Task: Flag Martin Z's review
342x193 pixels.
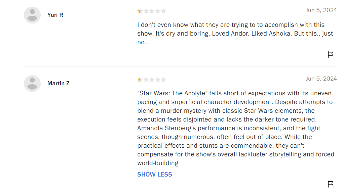Action: (x=330, y=184)
